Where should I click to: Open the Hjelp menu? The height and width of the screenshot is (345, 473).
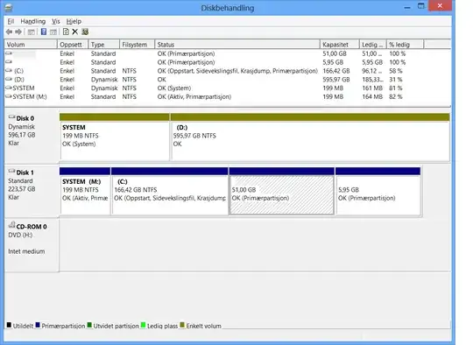coord(74,21)
